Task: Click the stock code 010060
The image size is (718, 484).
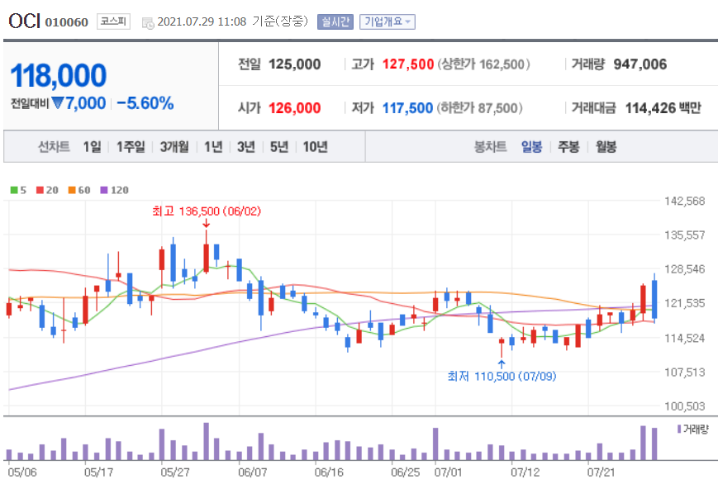Action: click(x=66, y=22)
